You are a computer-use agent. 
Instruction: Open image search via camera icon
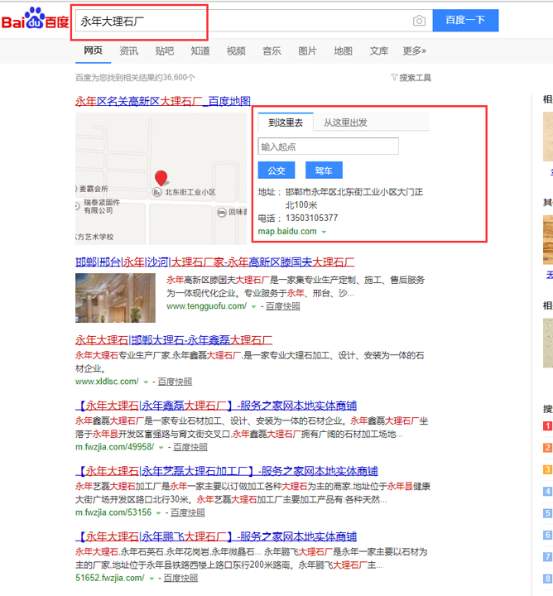coord(420,21)
